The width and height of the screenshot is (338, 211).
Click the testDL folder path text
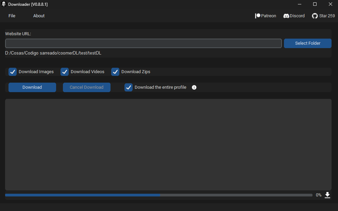click(x=53, y=53)
